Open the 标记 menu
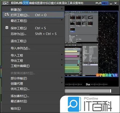Image resolution: width=120 pixels, height=113 pixels. pos(48,3)
